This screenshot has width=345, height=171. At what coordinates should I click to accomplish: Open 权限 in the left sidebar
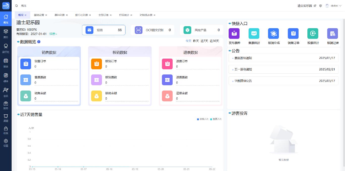pos(6,130)
